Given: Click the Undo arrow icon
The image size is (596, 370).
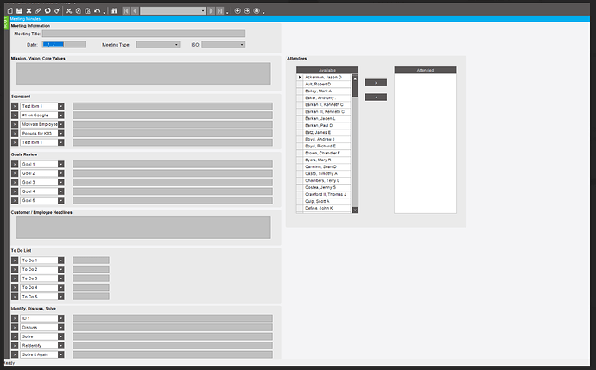Looking at the screenshot, I should tap(98, 11).
